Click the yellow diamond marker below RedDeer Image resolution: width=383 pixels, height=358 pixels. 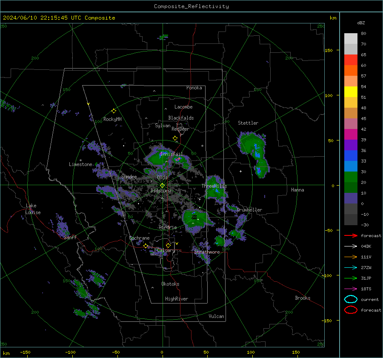(175, 138)
